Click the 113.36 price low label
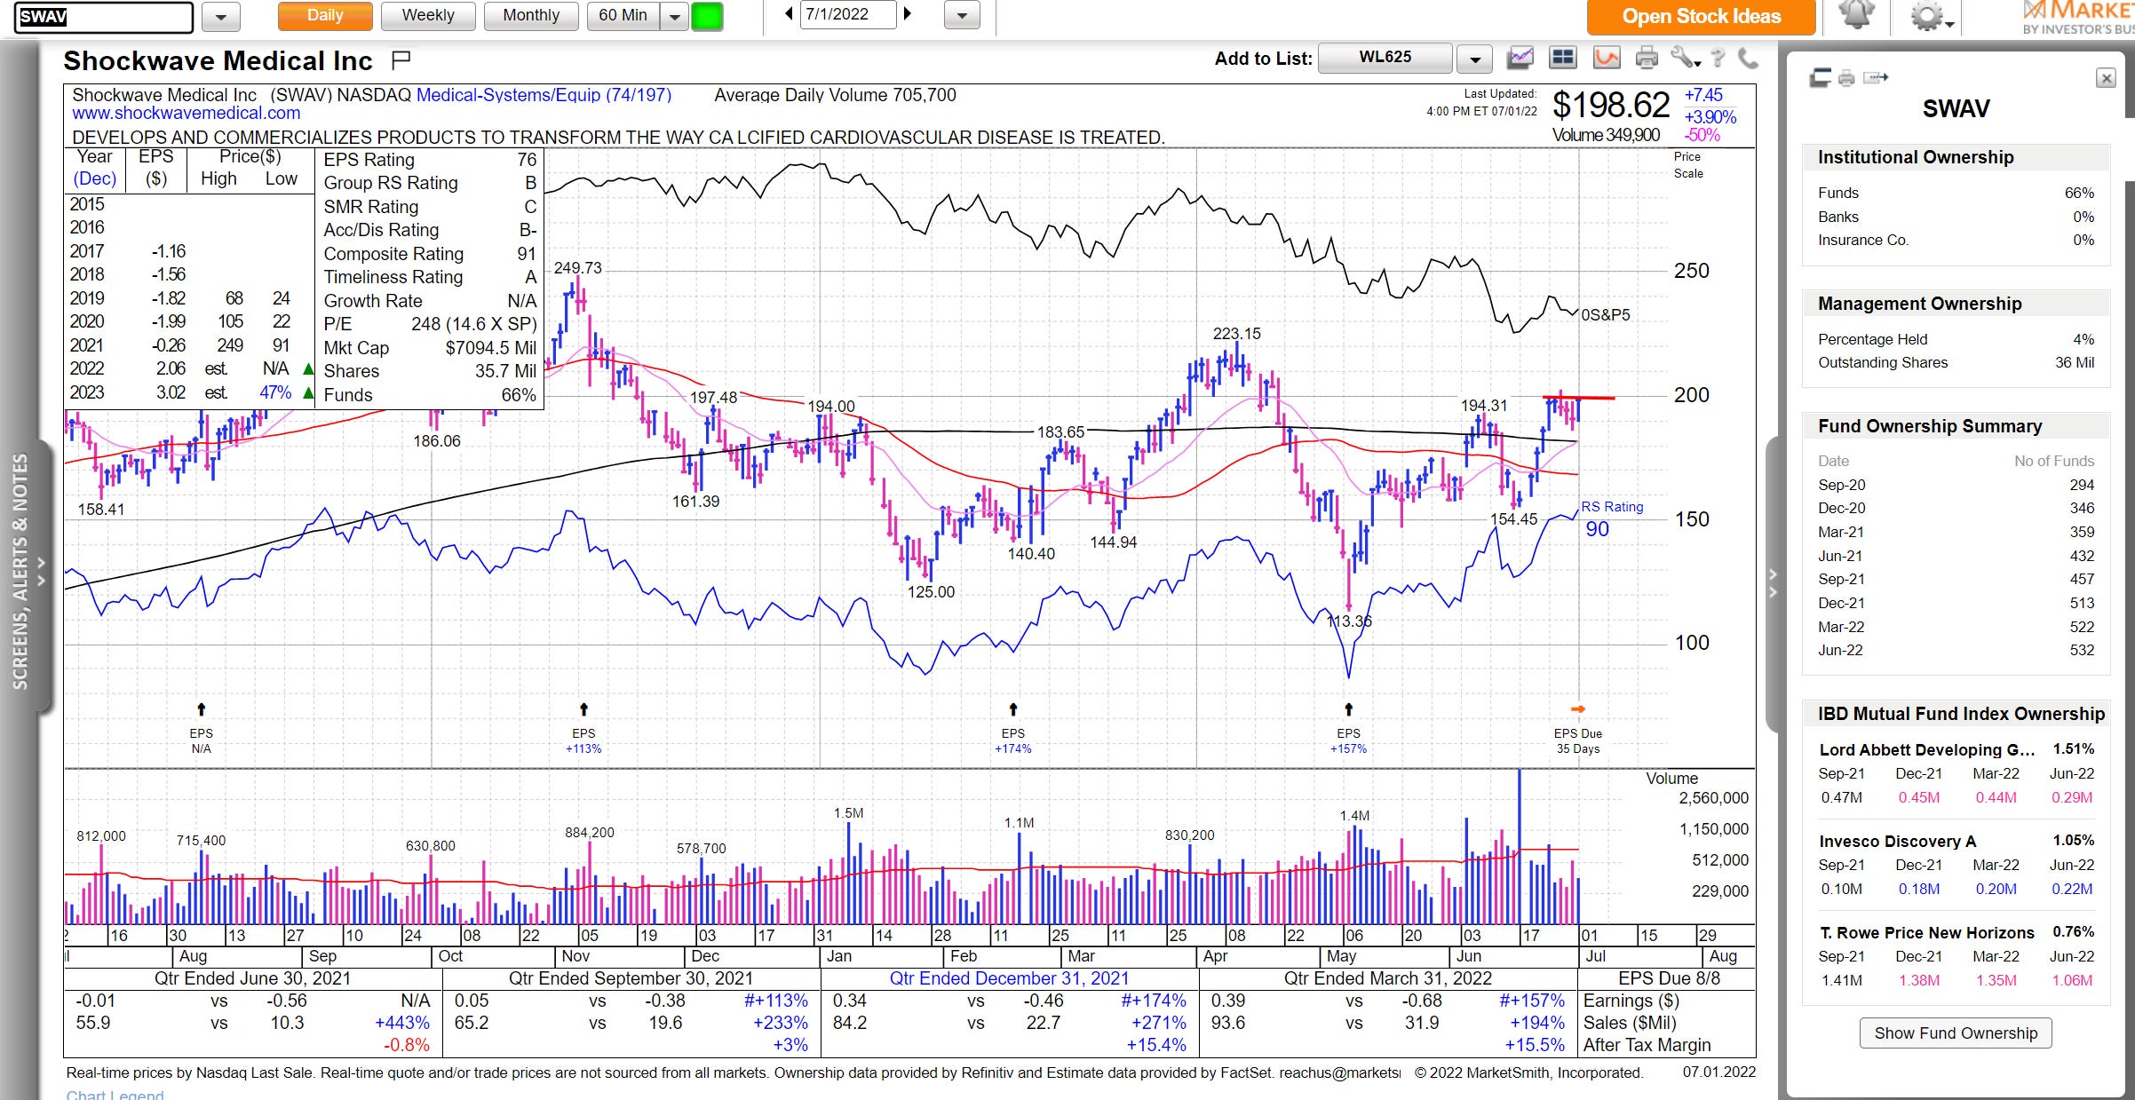Viewport: 2135px width, 1100px height. coord(1349,621)
